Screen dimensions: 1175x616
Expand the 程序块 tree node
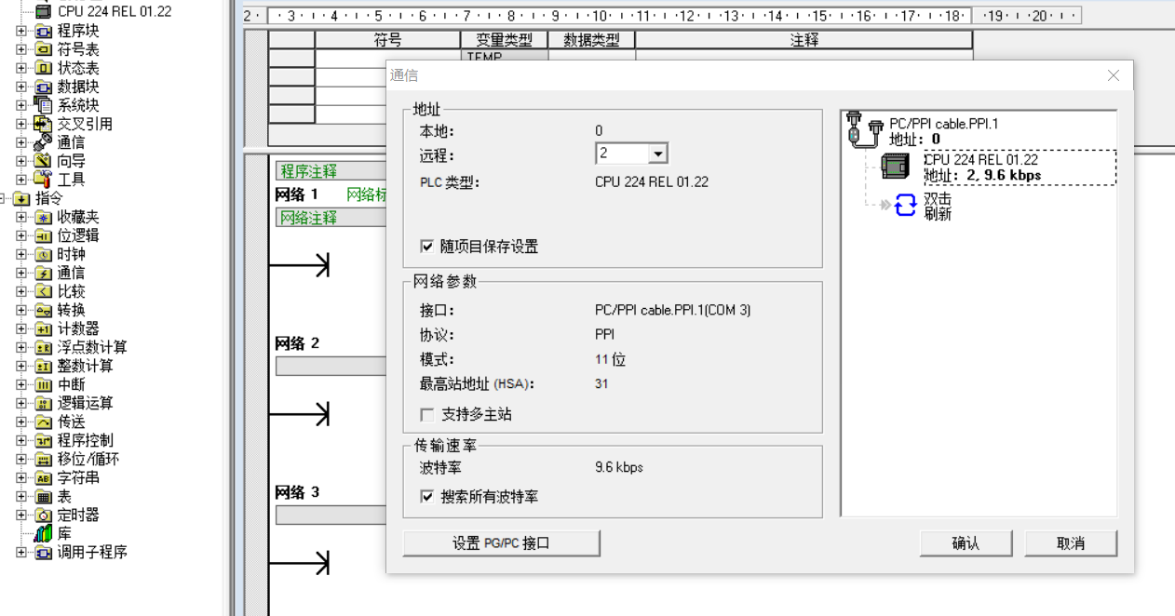21,31
